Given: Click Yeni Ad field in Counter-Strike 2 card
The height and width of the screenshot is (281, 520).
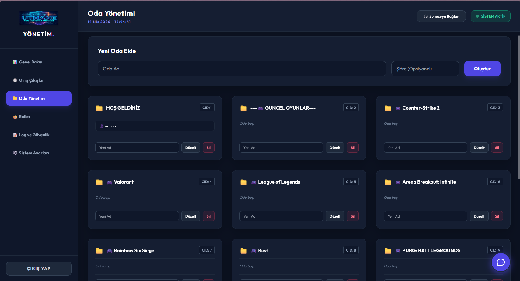Looking at the screenshot, I should 425,147.
